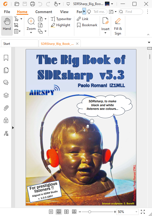The width and height of the screenshot is (152, 216).
Task: Show more ribbon tabs arrow
Action: (84, 12)
